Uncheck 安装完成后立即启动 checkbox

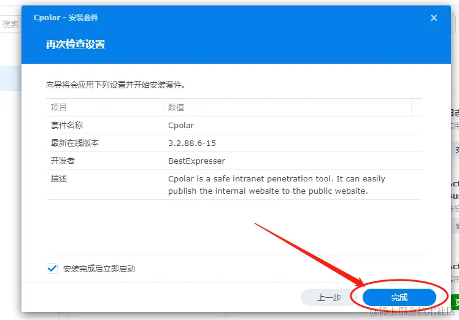click(x=52, y=269)
